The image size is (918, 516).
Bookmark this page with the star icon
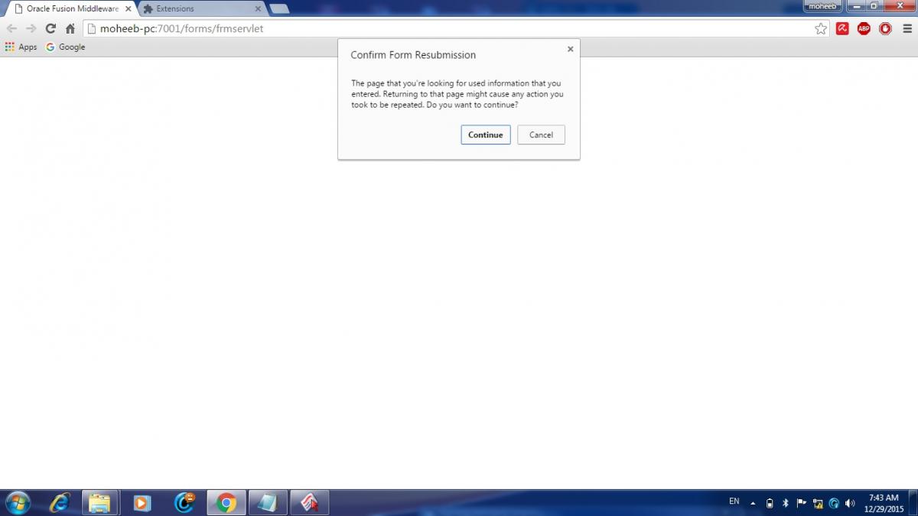(821, 28)
